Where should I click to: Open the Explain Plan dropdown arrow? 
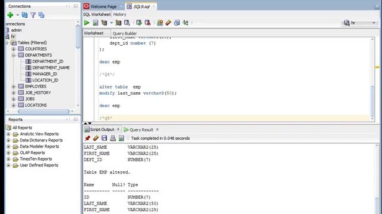pyautogui.click(x=112, y=23)
